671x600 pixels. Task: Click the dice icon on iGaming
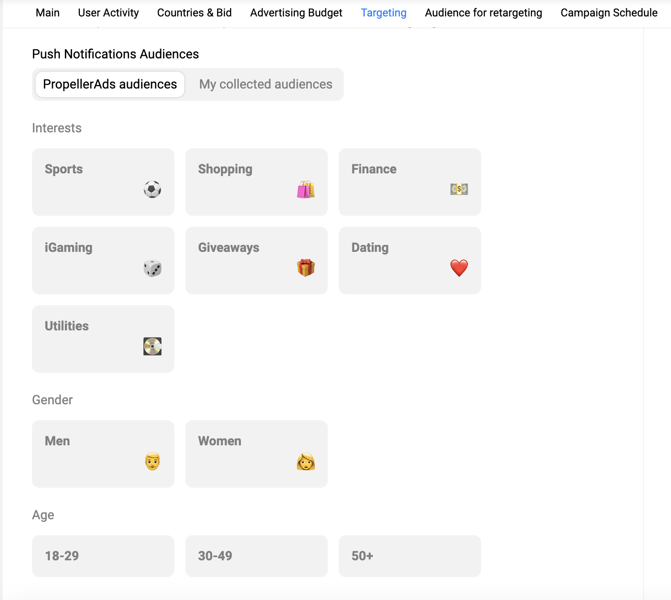click(152, 268)
